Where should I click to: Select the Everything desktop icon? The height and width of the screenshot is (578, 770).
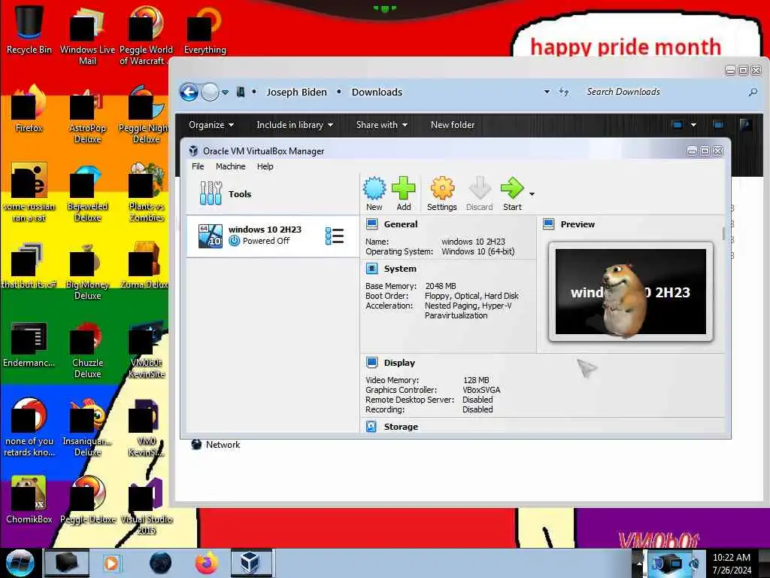[205, 29]
